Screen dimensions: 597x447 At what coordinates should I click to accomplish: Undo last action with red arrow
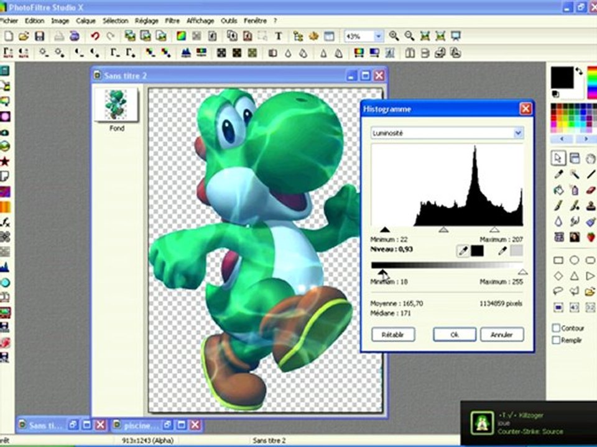click(95, 36)
